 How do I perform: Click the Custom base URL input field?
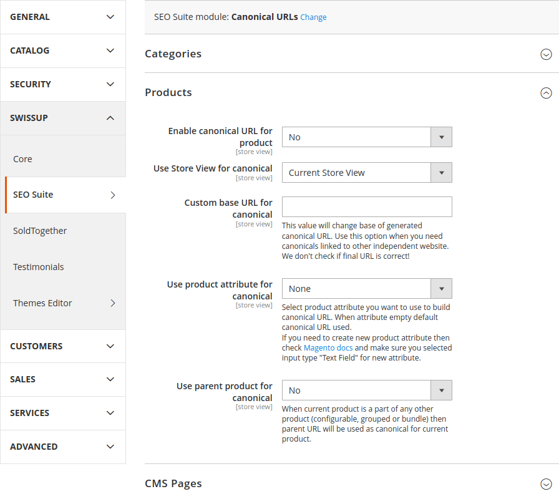(x=367, y=207)
